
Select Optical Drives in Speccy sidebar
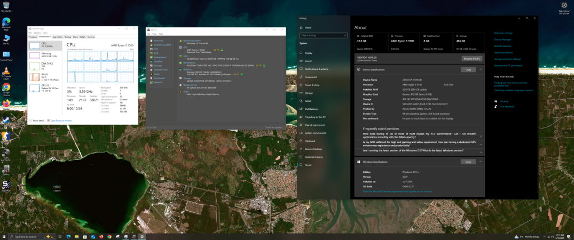(159, 69)
